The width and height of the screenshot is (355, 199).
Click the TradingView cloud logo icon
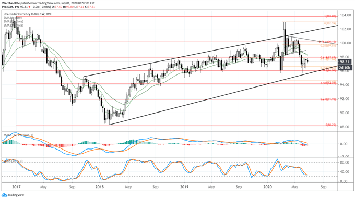[4, 195]
